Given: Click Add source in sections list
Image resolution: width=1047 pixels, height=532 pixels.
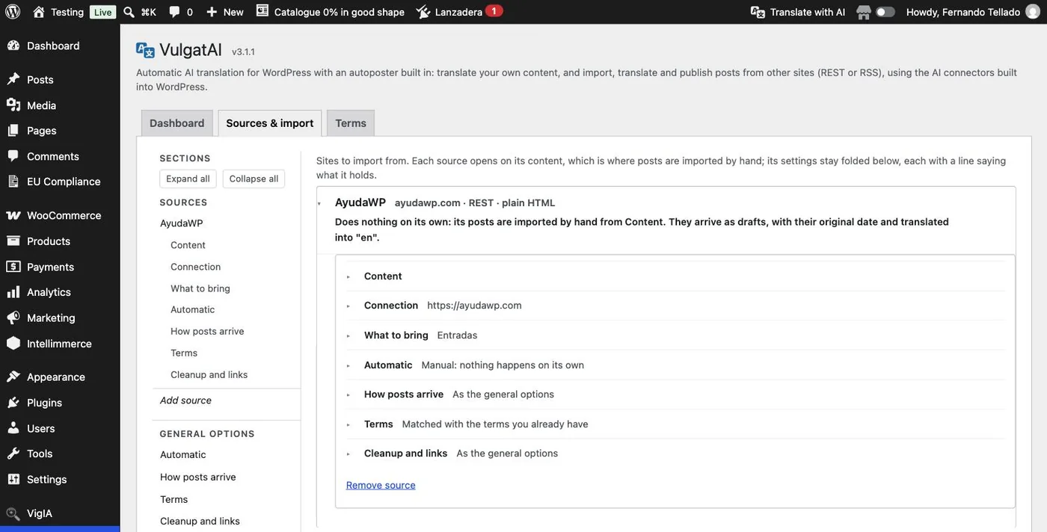Looking at the screenshot, I should [x=185, y=400].
